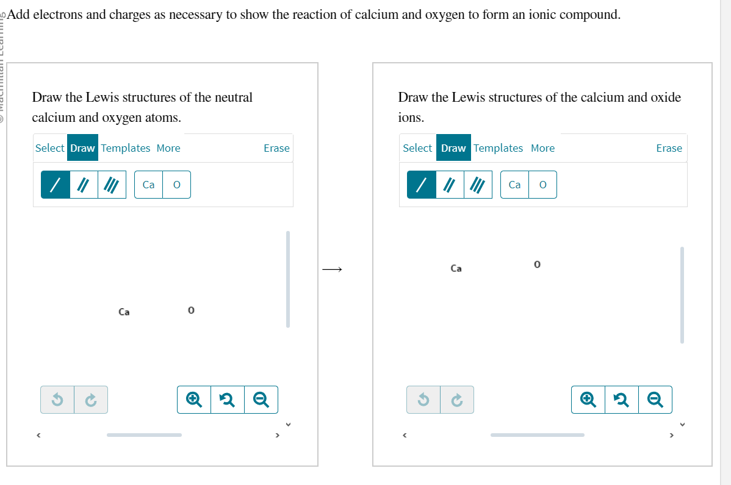The width and height of the screenshot is (731, 485).
Task: Switch to Select mode in left panel
Action: [49, 148]
